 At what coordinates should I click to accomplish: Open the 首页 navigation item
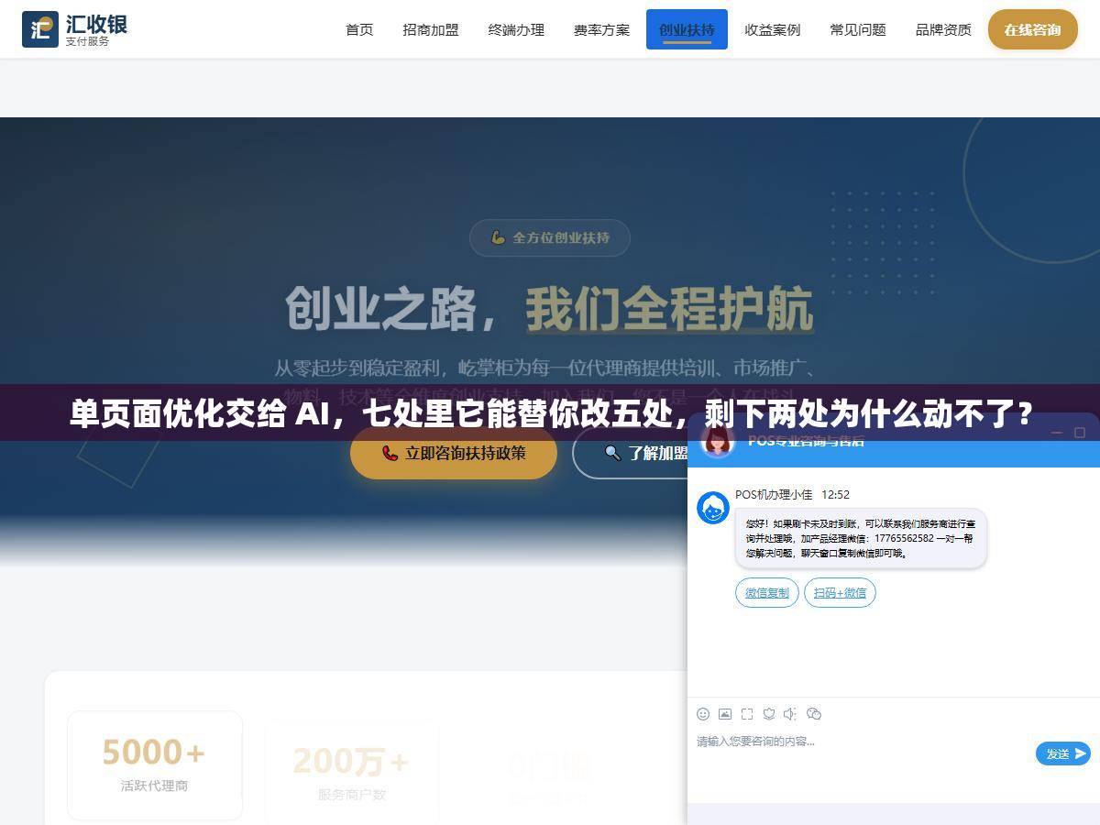click(359, 29)
